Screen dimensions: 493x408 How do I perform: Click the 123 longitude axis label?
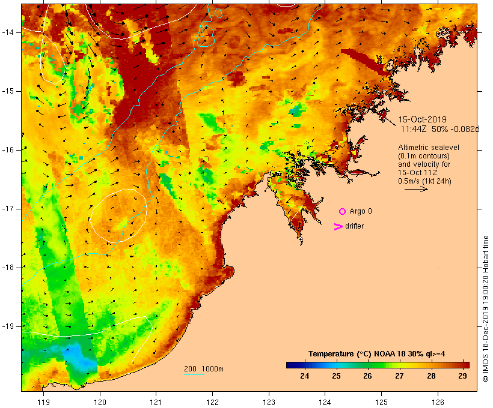(x=269, y=402)
